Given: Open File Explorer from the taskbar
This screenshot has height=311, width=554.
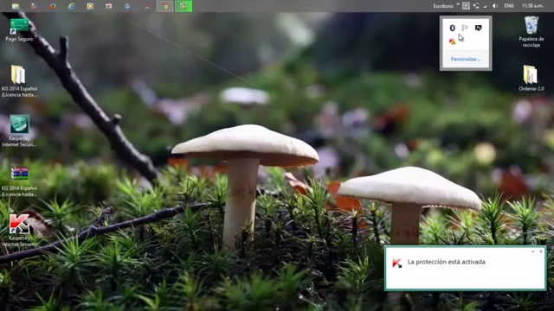Looking at the screenshot, I should 16,6.
